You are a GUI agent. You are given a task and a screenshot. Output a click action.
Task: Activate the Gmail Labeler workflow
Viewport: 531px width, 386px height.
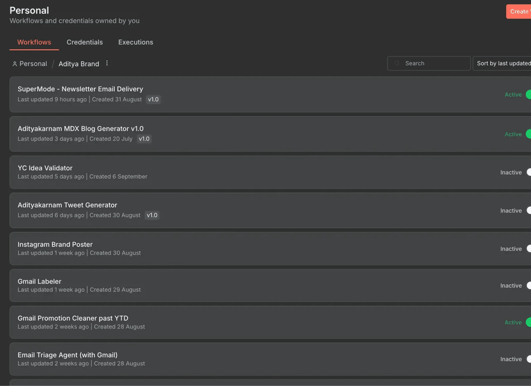(529, 285)
